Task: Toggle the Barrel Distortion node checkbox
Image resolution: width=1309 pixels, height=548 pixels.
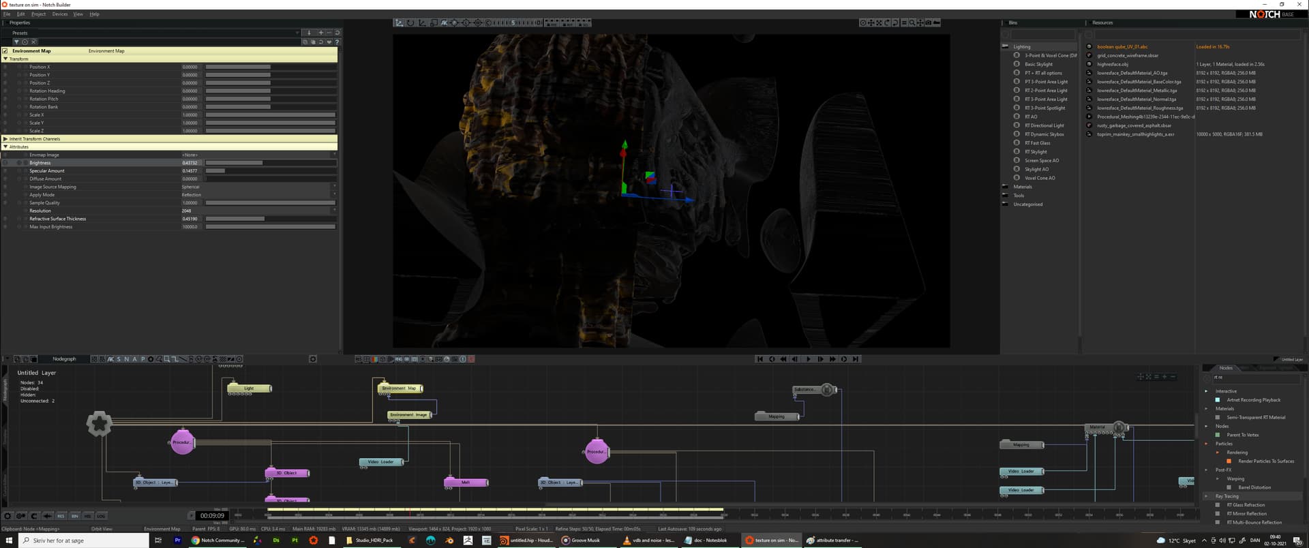Action: click(x=1229, y=487)
